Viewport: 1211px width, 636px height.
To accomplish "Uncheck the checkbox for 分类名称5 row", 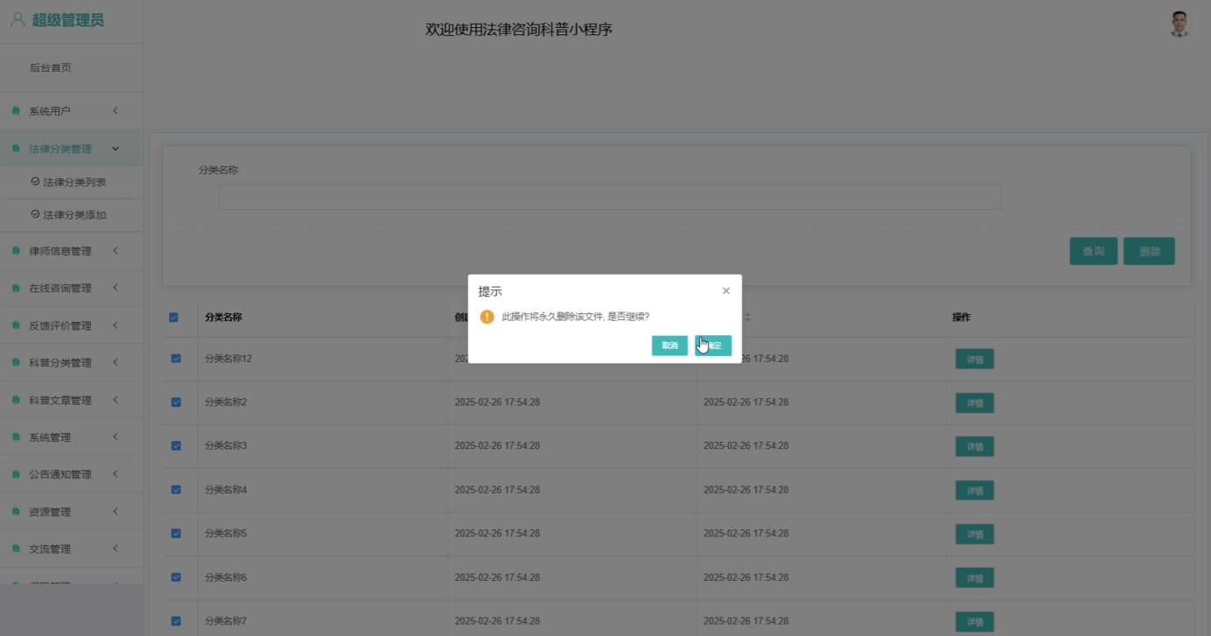I will 177,534.
